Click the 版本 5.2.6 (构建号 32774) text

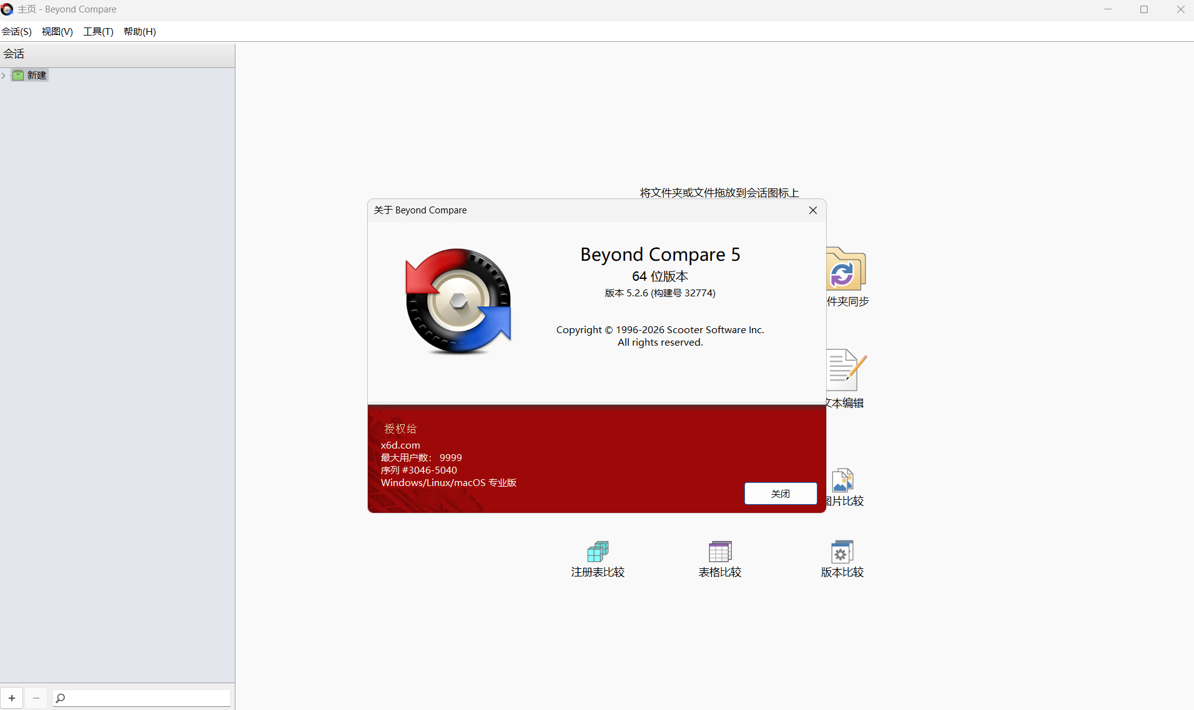click(660, 293)
